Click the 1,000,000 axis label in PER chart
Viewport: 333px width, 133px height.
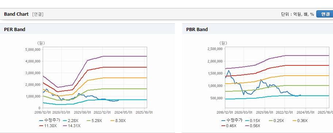[x=33, y=96]
